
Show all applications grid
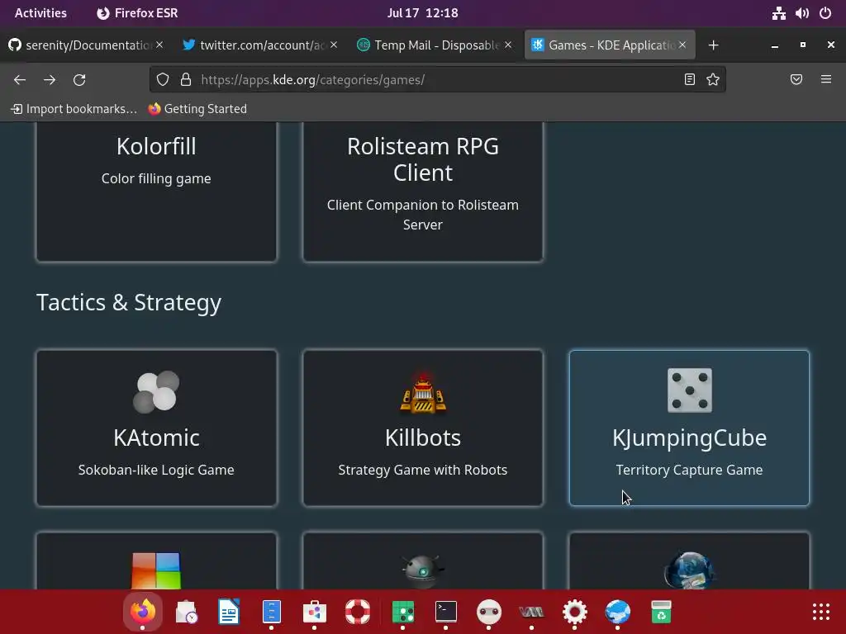click(820, 612)
